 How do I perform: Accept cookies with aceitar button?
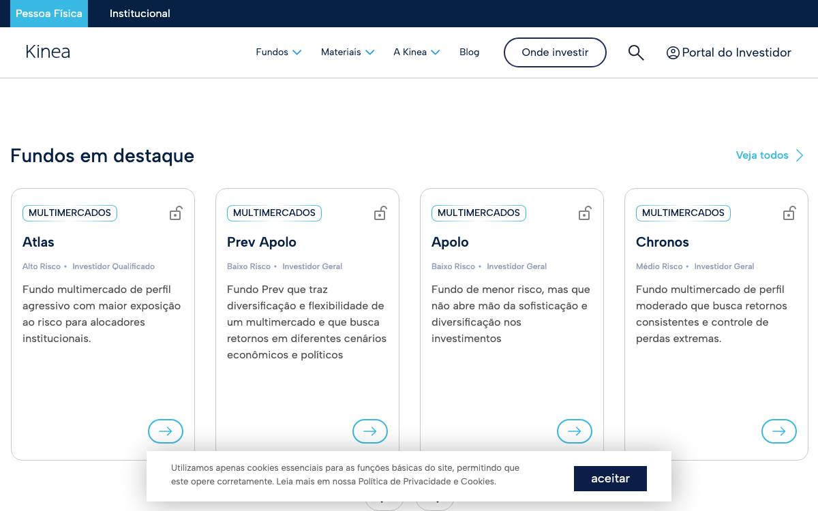point(610,478)
